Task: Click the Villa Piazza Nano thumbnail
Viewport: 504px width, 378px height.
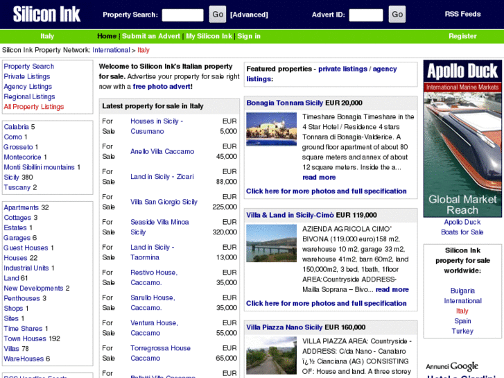Action: (x=272, y=356)
